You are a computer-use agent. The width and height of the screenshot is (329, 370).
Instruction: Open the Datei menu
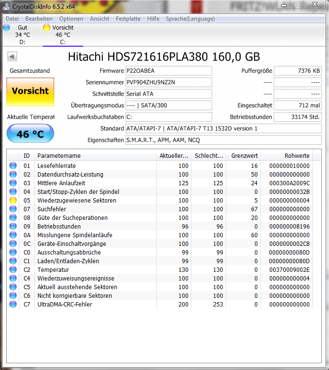pyautogui.click(x=12, y=19)
